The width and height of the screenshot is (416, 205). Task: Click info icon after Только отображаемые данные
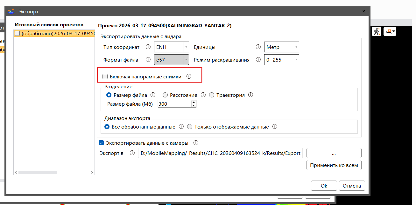(275, 127)
